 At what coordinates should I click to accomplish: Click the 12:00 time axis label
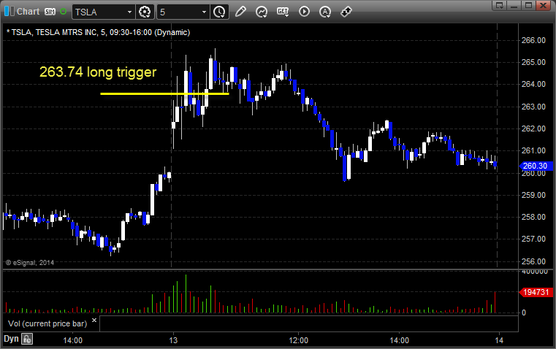[299, 340]
